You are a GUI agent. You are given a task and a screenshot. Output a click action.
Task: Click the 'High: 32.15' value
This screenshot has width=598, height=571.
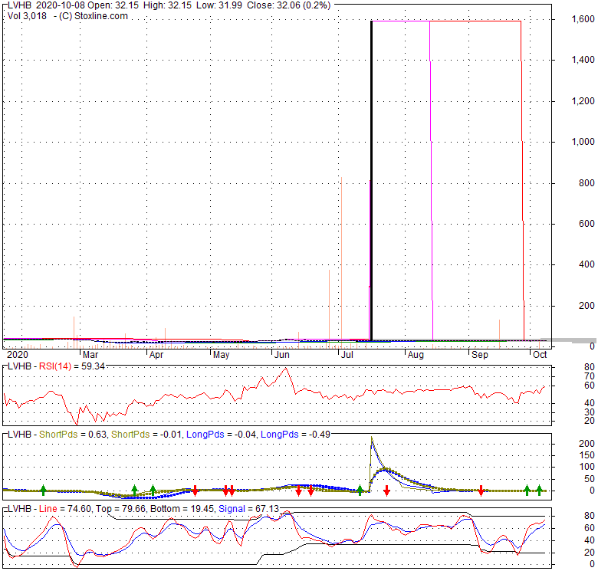(x=167, y=5)
